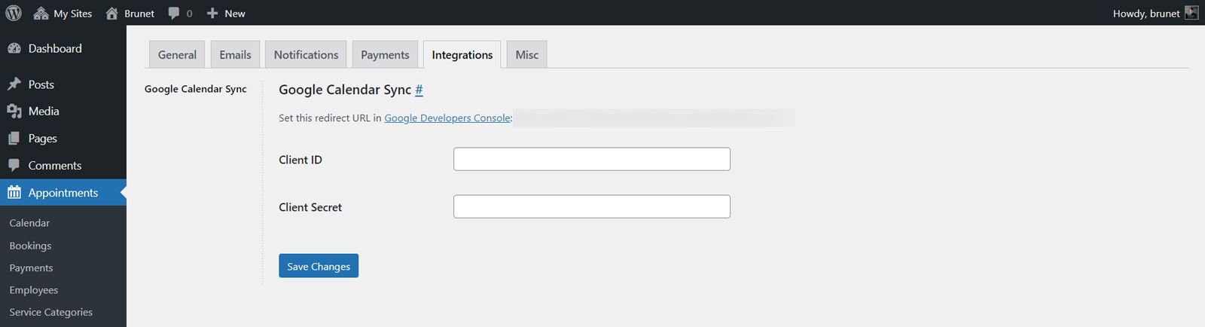
Task: Select Google Calendar Sync section link
Action: [x=196, y=89]
